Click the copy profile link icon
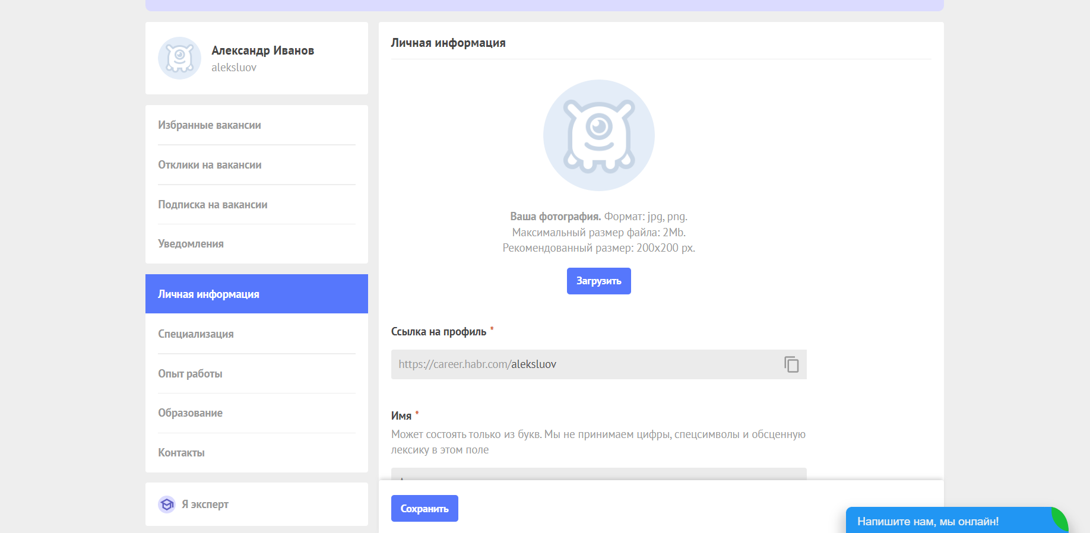Image resolution: width=1090 pixels, height=533 pixels. click(791, 364)
